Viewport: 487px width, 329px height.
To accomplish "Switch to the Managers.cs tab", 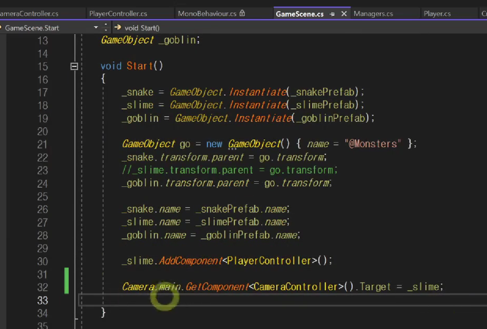I will click(373, 14).
